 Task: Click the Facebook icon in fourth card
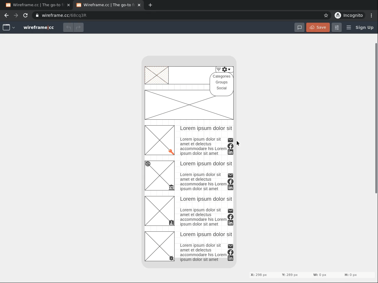click(230, 252)
